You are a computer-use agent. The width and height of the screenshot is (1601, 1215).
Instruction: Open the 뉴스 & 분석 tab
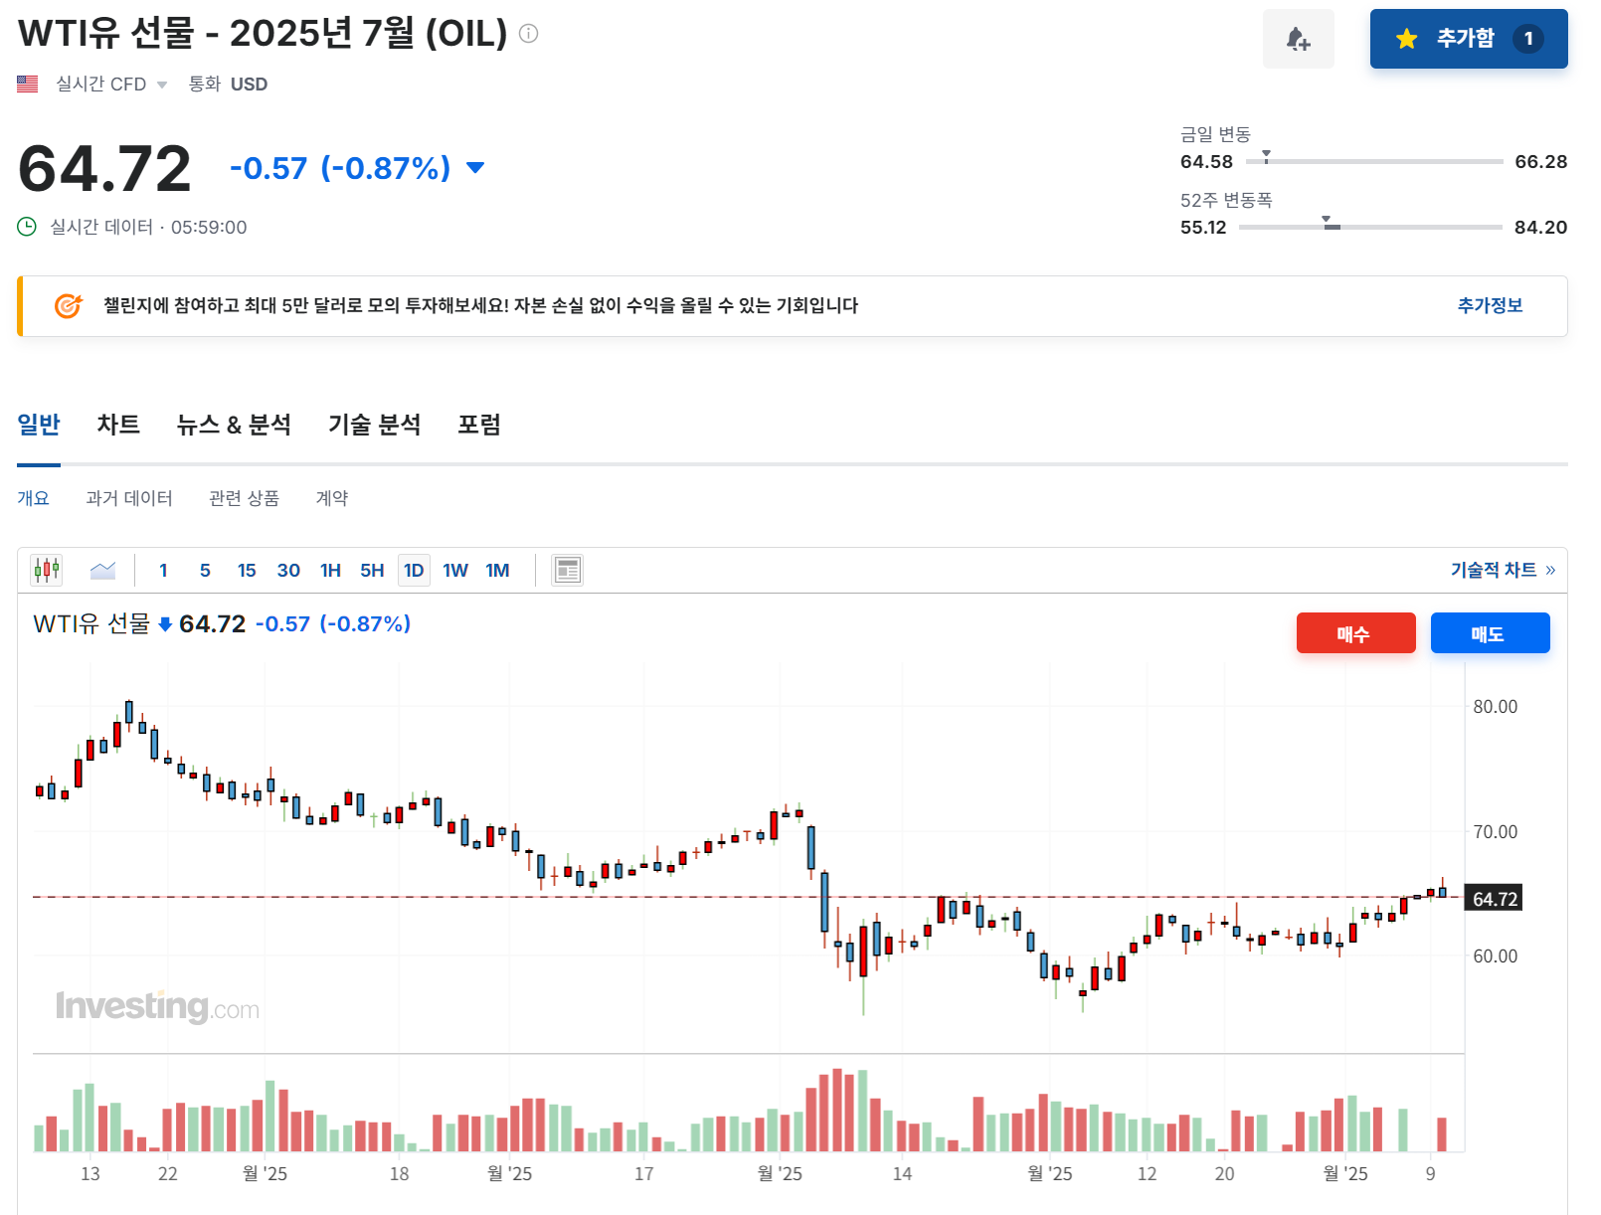234,425
